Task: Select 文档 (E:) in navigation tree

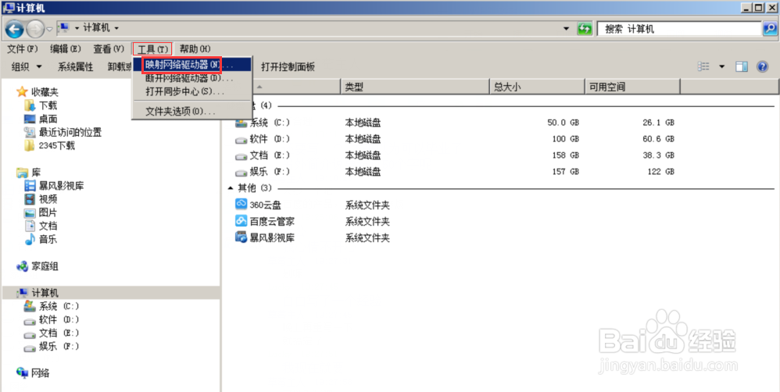Action: point(59,333)
